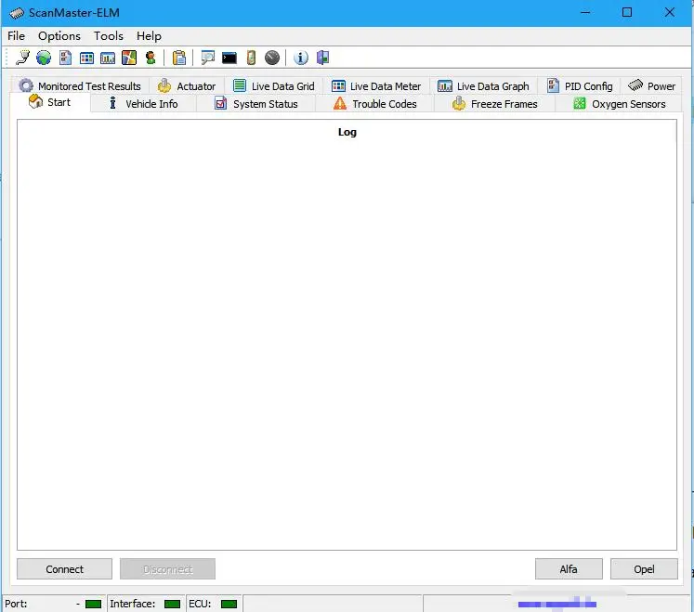Open the Live Data Grid tab
Screen dimensions: 694x612
pos(273,85)
